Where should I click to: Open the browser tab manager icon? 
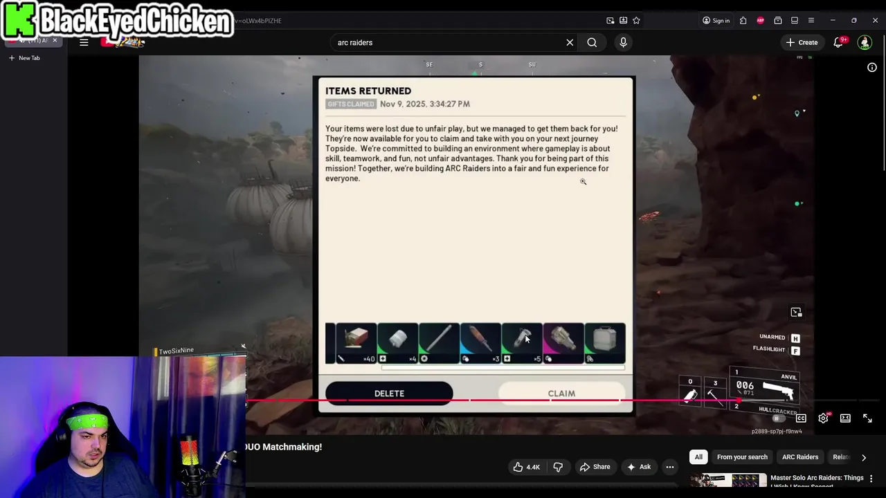coord(777,21)
